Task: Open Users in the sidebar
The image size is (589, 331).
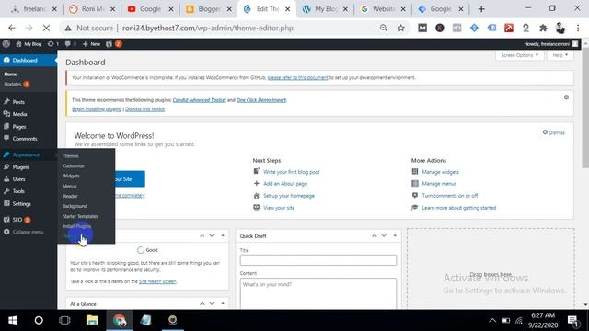Action: click(x=18, y=179)
